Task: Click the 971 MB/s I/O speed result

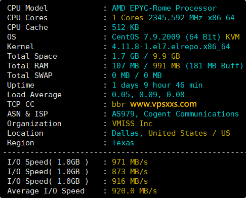Action: [x=130, y=162]
